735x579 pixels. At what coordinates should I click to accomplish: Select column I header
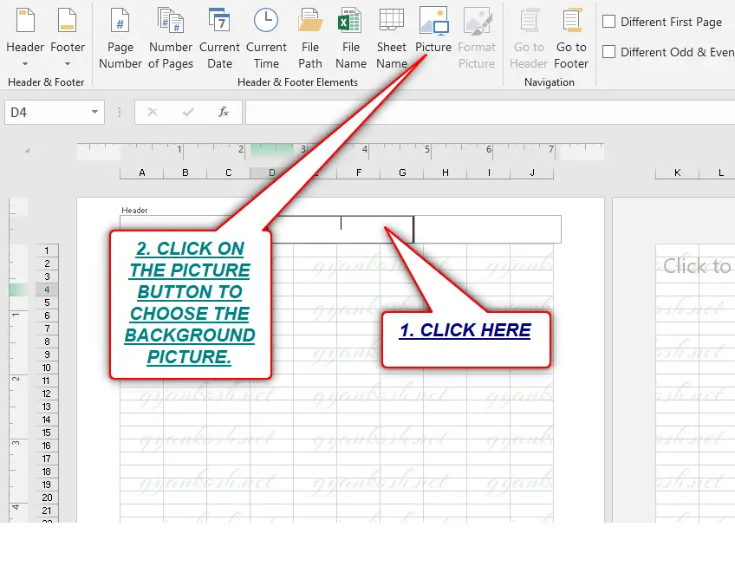[489, 172]
